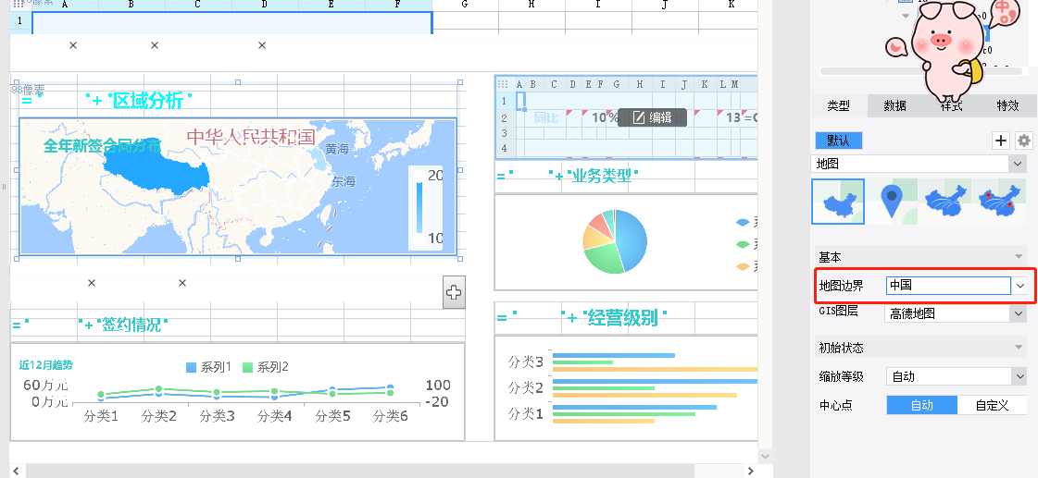Expand the GIS图层 高德地图 dropdown
This screenshot has height=478, width=1038.
click(x=1019, y=313)
